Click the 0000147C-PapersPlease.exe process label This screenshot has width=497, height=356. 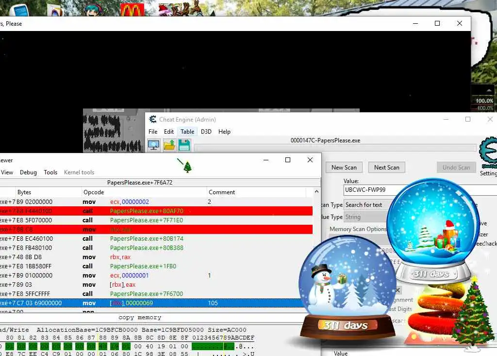pyautogui.click(x=325, y=140)
